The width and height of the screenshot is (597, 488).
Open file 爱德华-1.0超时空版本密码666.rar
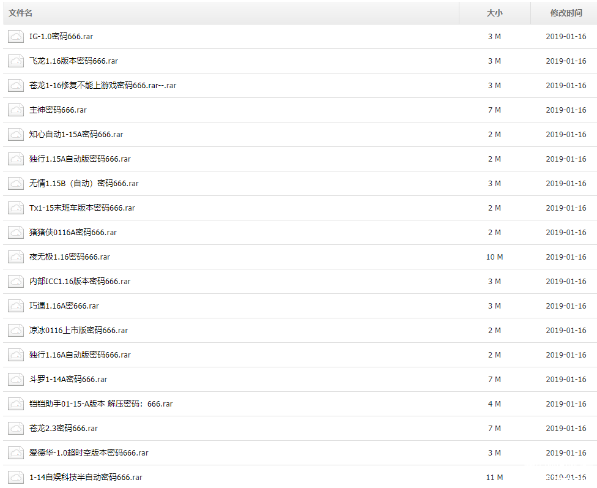[x=89, y=453]
